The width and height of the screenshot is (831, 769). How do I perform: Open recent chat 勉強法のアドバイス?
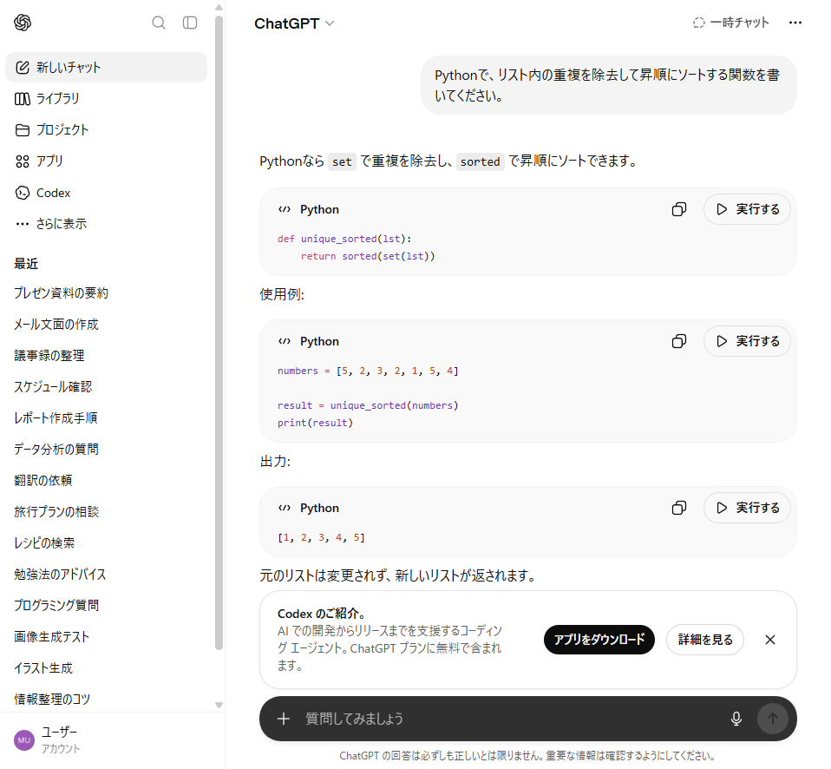coord(106,575)
